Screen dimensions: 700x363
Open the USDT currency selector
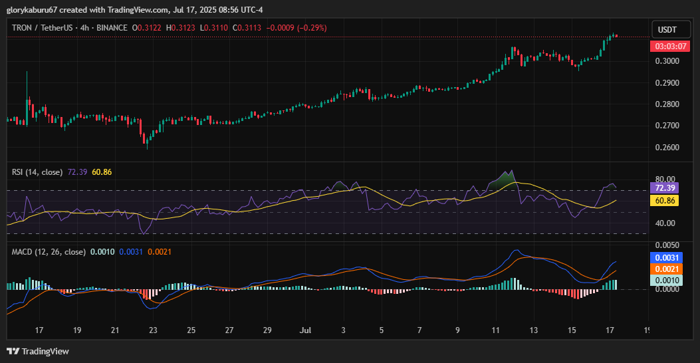pyautogui.click(x=667, y=29)
